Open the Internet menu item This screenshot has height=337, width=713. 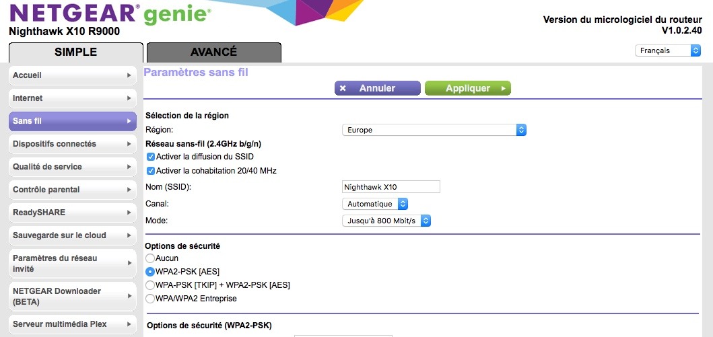[73, 98]
